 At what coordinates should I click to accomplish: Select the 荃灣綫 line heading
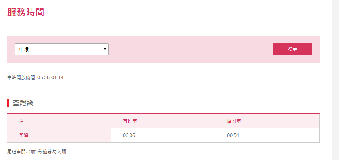tap(23, 103)
